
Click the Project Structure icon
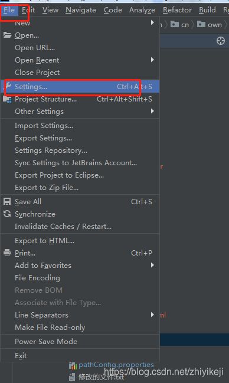tap(7, 99)
